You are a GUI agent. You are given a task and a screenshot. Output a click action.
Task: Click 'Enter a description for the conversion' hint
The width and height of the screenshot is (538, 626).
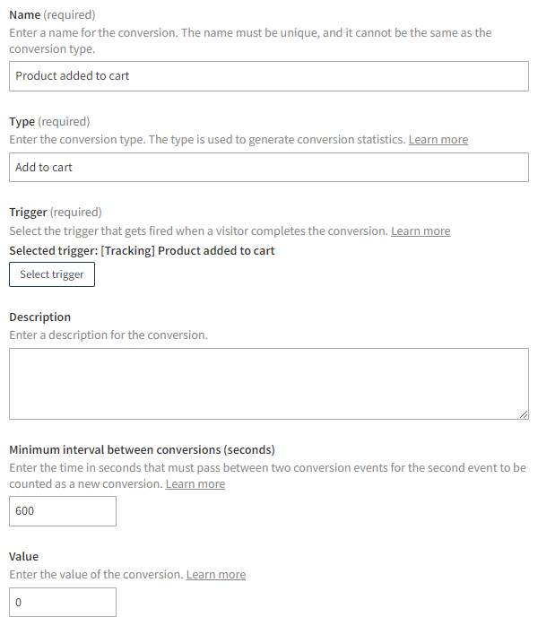[108, 335]
